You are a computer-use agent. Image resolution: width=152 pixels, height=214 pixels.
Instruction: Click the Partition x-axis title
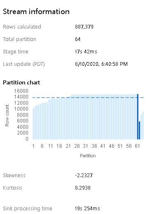(88, 156)
